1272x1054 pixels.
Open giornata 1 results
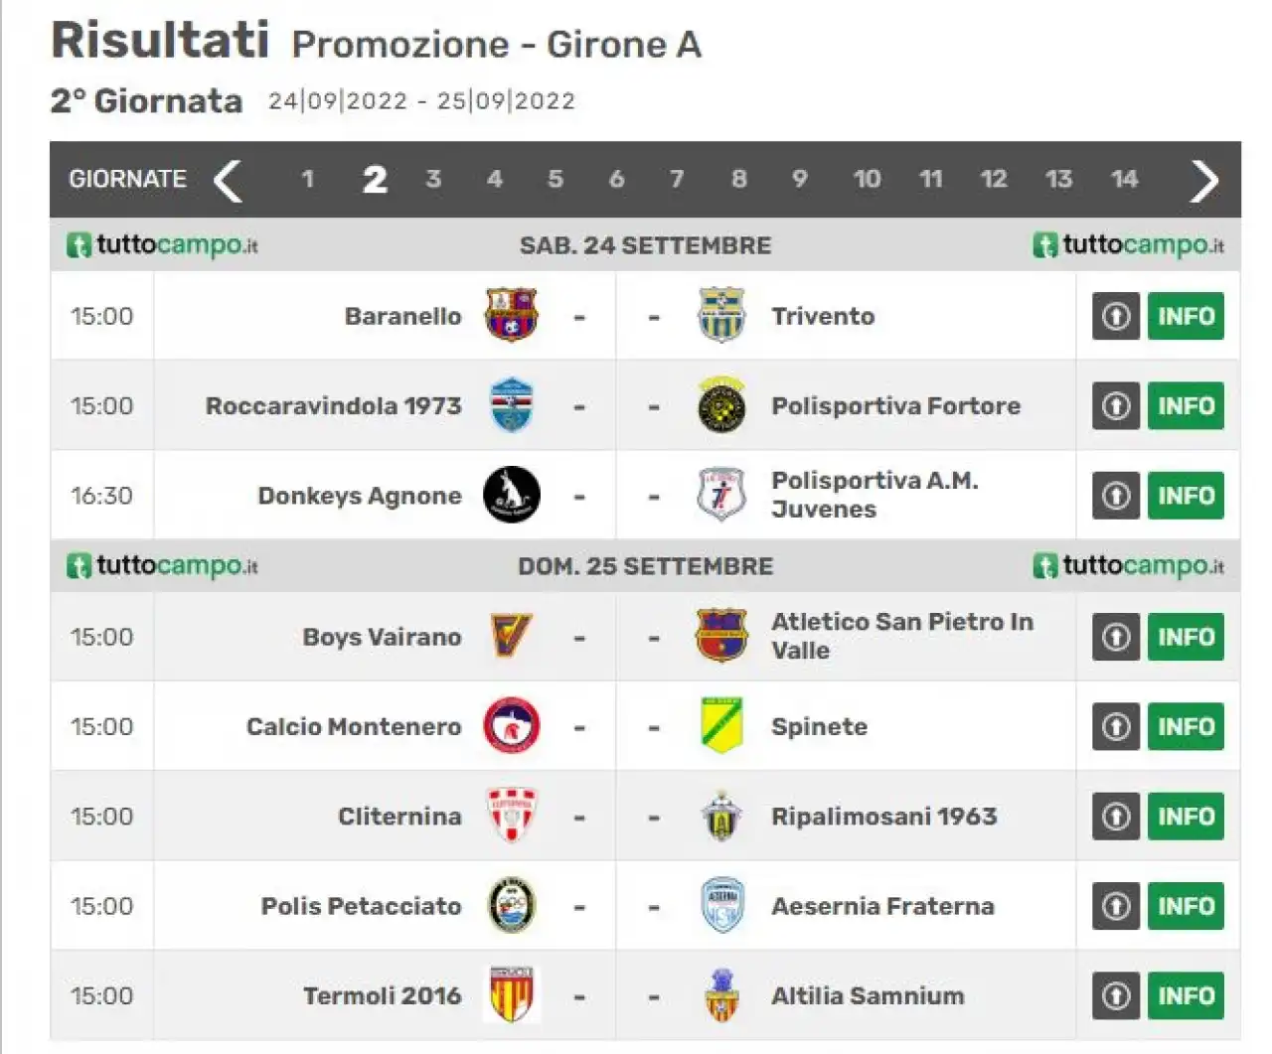(x=308, y=179)
